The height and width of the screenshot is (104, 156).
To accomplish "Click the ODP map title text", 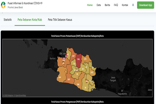I will [x=77, y=36].
